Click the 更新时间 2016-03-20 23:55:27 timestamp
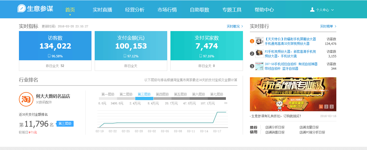 click(65, 27)
